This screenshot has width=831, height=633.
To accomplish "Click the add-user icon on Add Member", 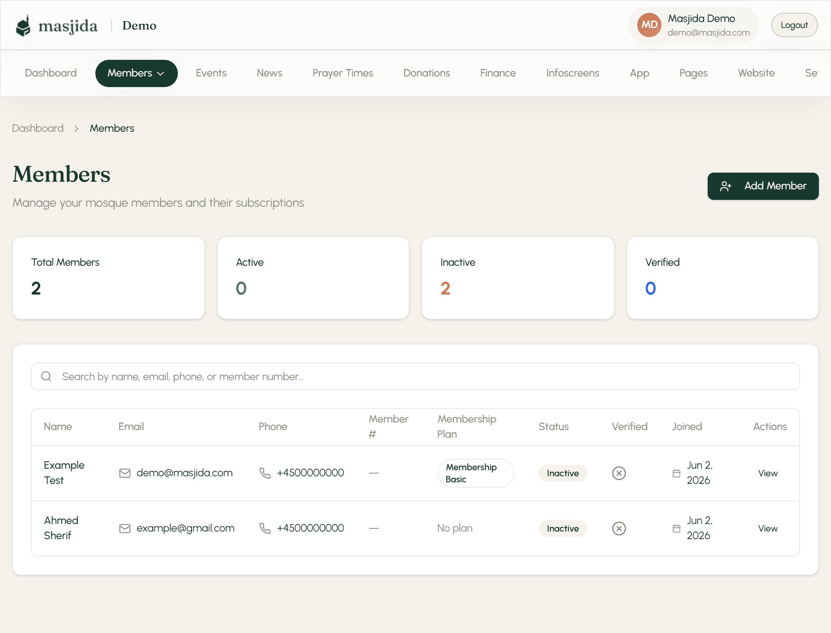I will (725, 186).
